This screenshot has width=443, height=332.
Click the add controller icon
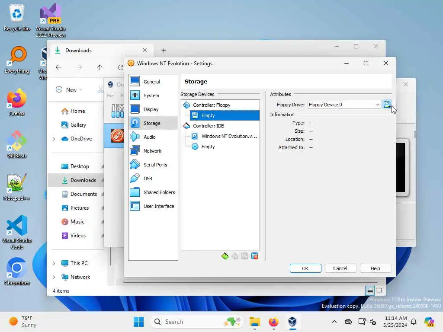[x=225, y=256]
